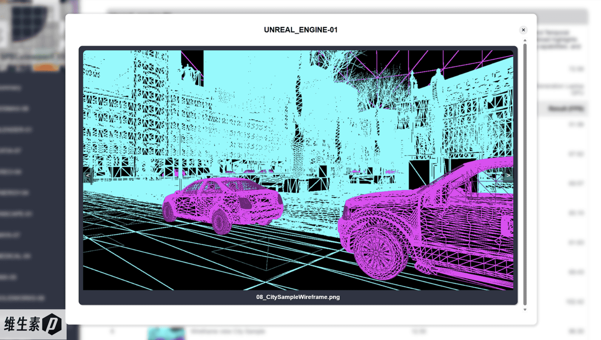601x340 pixels.
Task: Close the UNREAL_ENGINE-01 image popup
Action: (523, 30)
